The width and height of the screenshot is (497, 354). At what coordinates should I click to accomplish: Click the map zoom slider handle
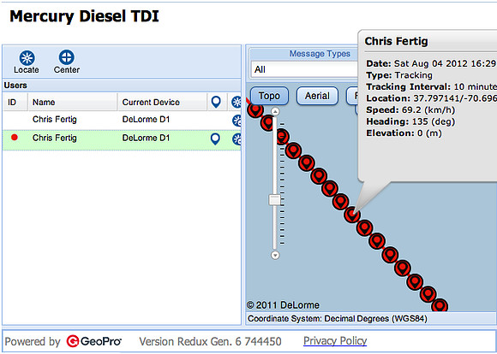pyautogui.click(x=274, y=200)
